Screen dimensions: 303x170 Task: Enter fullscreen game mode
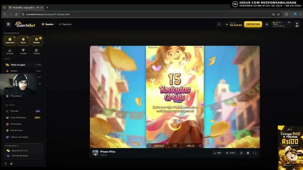point(254,153)
